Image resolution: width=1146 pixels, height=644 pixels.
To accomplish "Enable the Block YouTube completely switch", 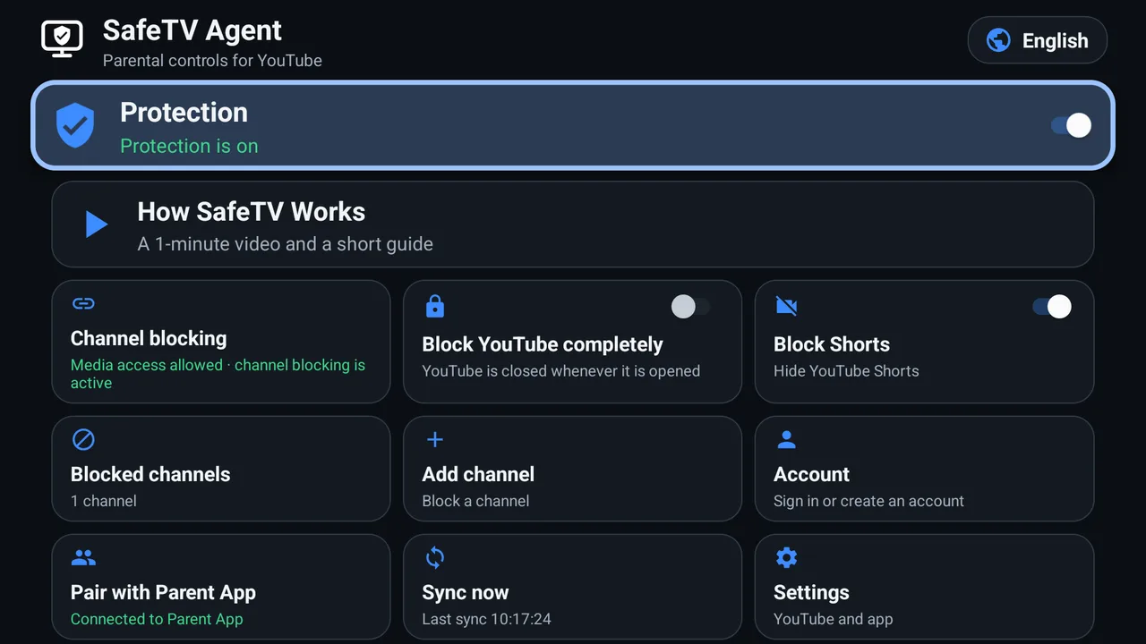I will coord(691,307).
